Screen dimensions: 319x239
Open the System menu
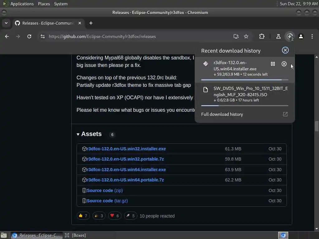tap(61, 4)
